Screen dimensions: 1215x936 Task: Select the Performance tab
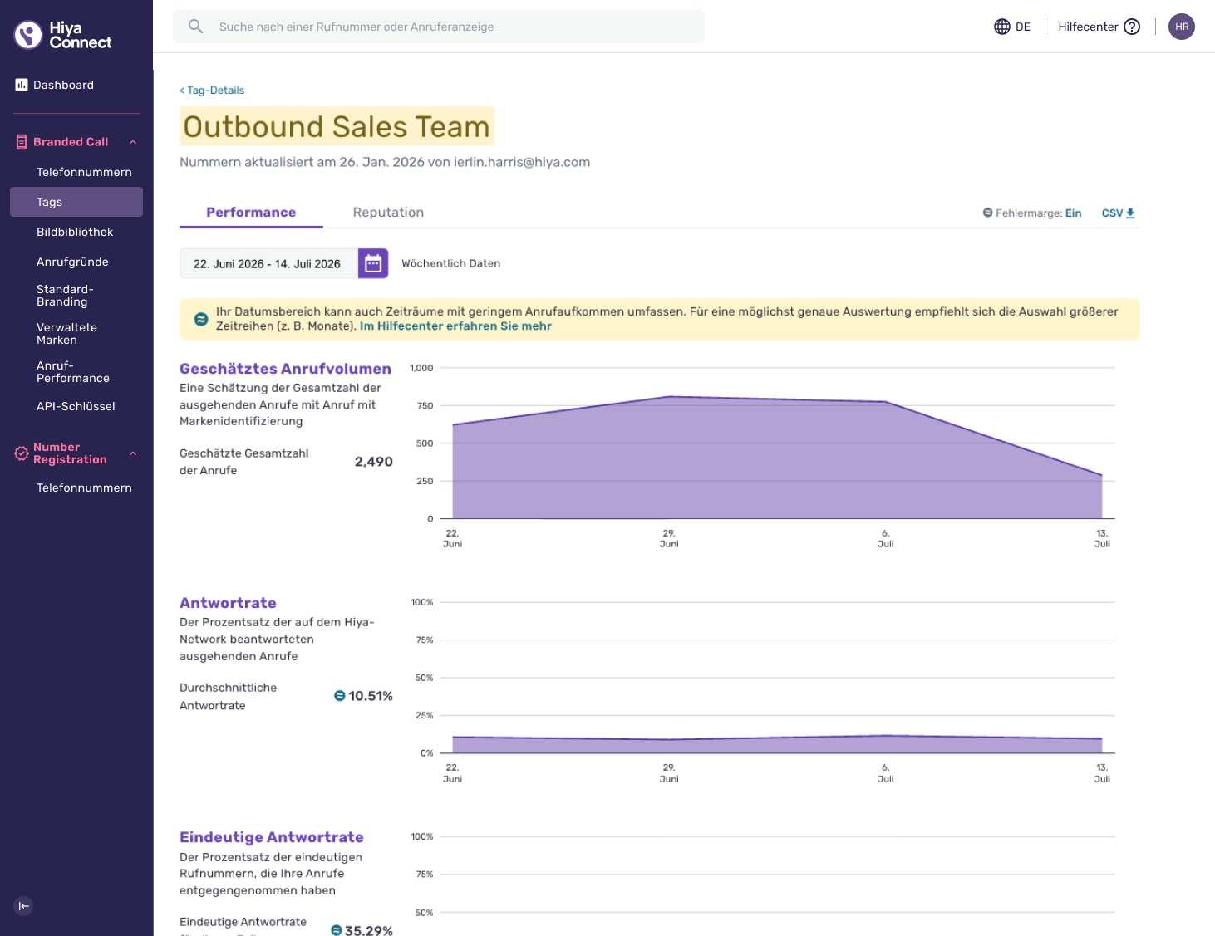[x=251, y=213]
